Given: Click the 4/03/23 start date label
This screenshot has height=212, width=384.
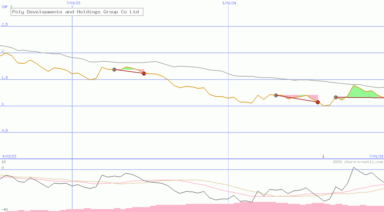Looking at the screenshot, I should (x=9, y=156).
